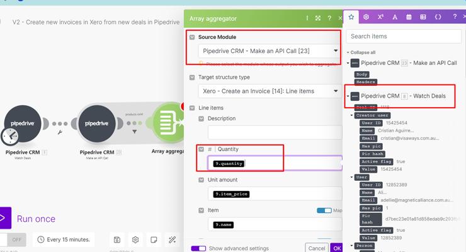Screen dimensions: 466x252
Task: Collapse the Creator user node
Action: (x=351, y=115)
